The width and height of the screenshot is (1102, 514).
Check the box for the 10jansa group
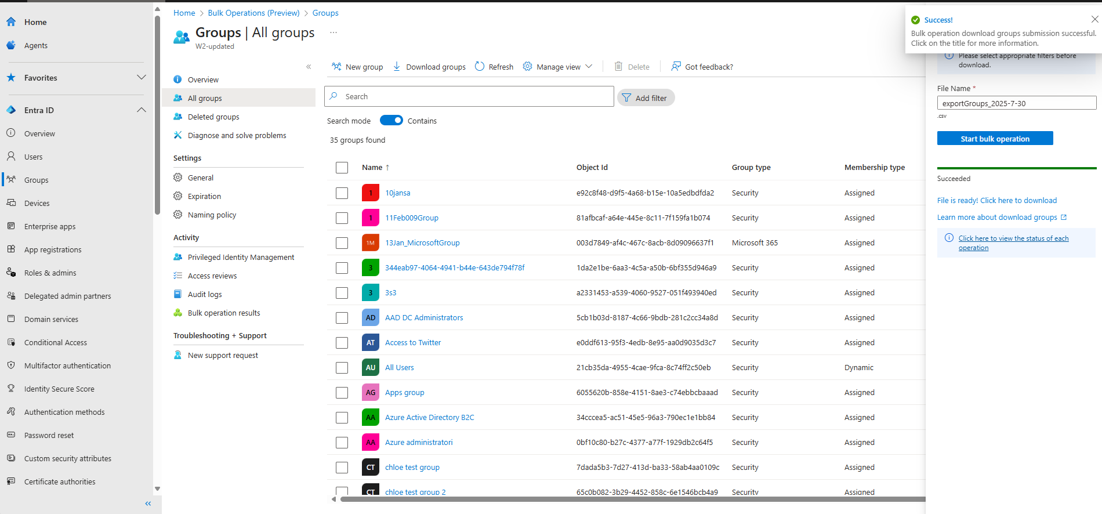tap(342, 193)
